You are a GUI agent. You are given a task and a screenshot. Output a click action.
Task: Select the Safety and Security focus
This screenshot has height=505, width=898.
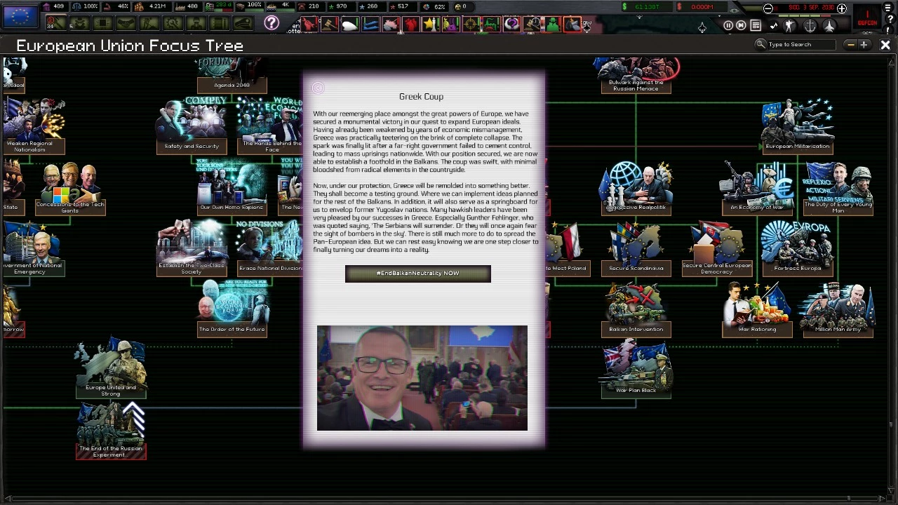pyautogui.click(x=192, y=125)
